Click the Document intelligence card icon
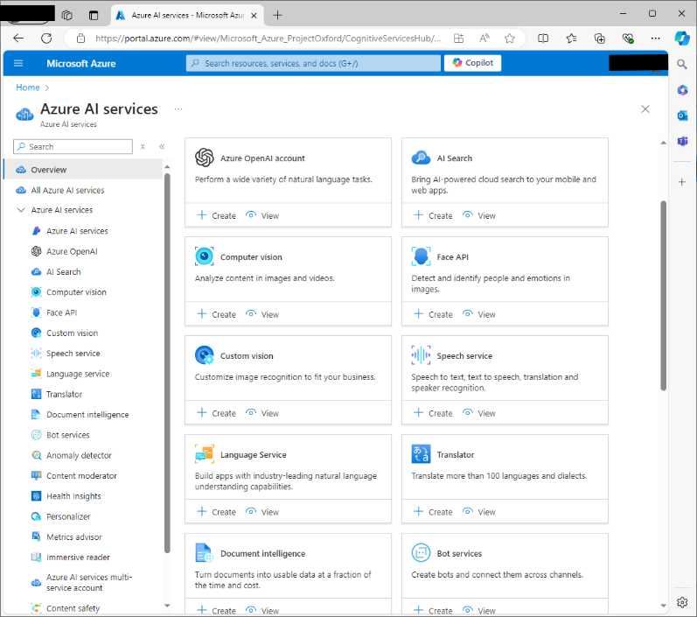 204,553
